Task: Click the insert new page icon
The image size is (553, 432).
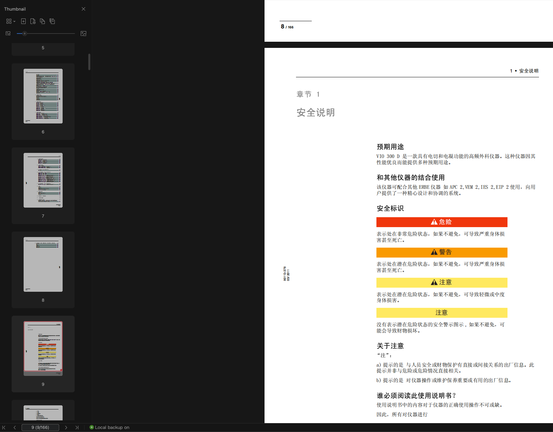Action: 23,21
